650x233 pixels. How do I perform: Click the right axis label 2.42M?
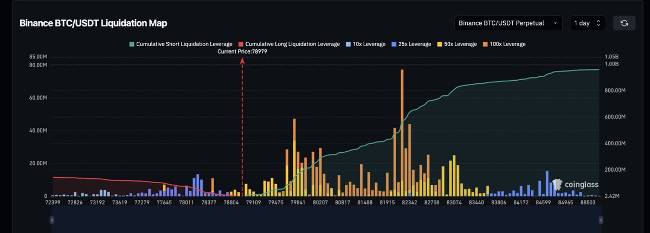click(x=612, y=196)
